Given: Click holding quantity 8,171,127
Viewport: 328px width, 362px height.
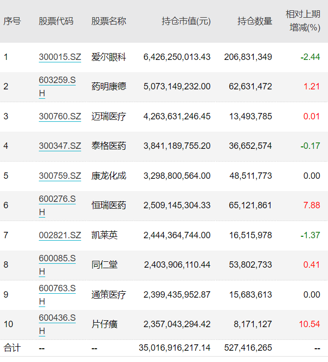Looking at the screenshot, I should tap(253, 324).
